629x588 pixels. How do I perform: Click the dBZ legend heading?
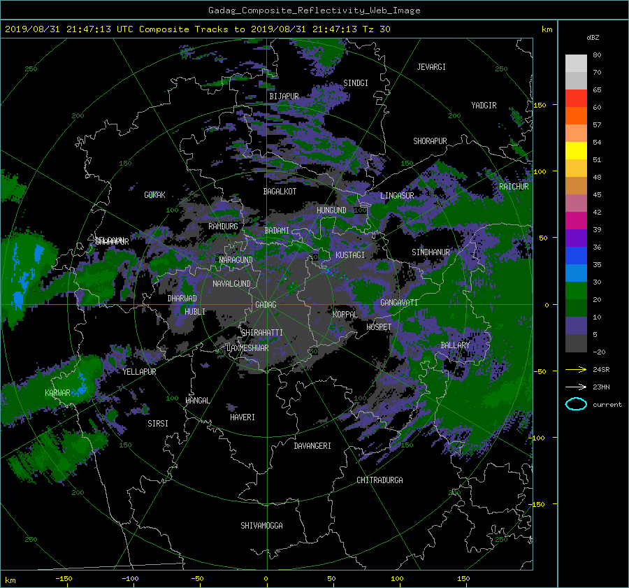[x=593, y=37]
